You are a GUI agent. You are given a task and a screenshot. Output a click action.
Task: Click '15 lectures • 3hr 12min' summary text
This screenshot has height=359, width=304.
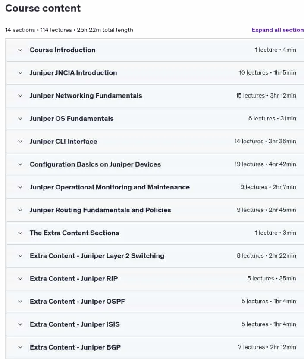(266, 95)
